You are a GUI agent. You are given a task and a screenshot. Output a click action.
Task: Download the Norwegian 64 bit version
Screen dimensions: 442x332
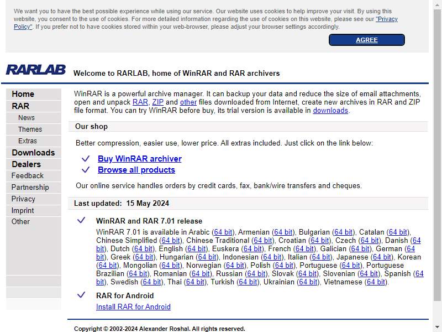(x=235, y=265)
